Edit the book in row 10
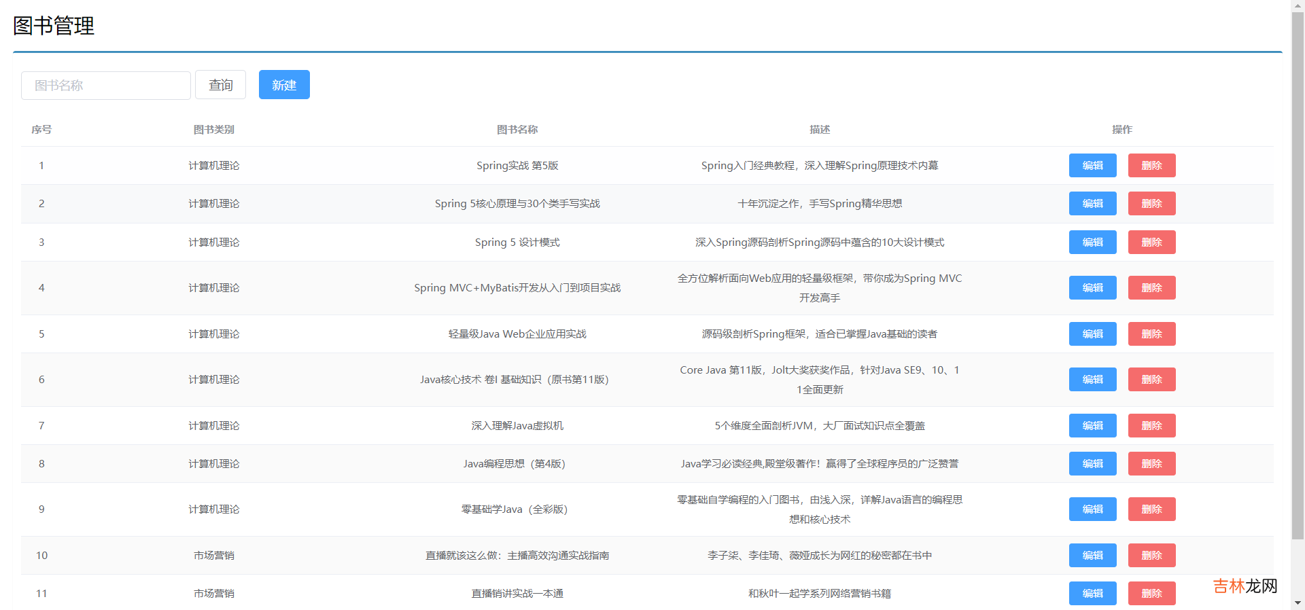Screen dimensions: 1305x610 (x=1093, y=556)
